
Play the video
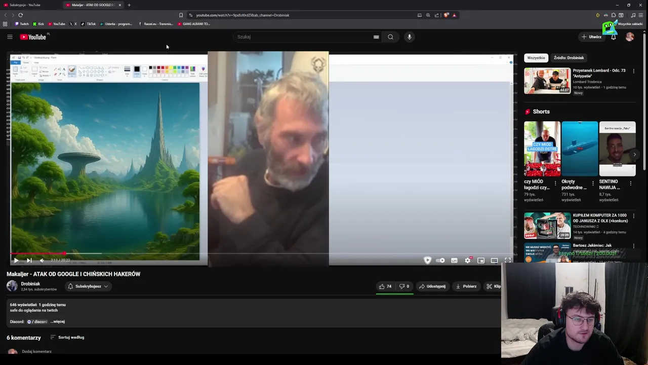[x=16, y=260]
